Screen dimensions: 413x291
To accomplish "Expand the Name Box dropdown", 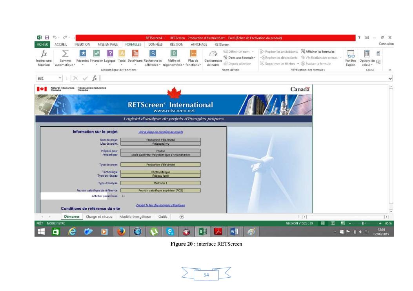I will click(x=60, y=78).
